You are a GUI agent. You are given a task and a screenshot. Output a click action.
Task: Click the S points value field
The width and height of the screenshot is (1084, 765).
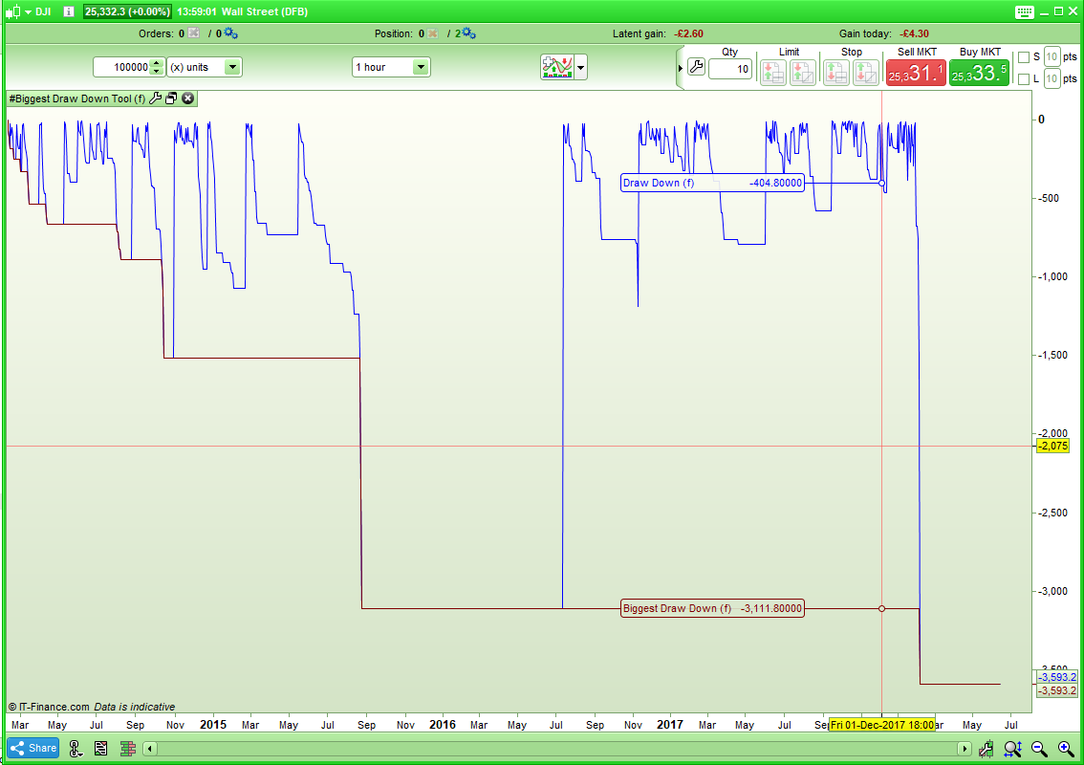(1051, 56)
